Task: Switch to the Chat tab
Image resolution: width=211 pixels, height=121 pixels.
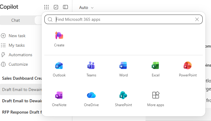Action: click(15, 20)
